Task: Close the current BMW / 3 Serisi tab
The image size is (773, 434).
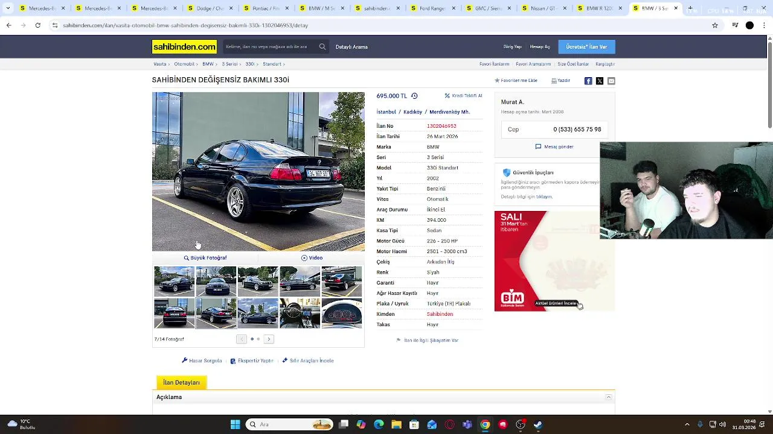Action: pos(676,8)
